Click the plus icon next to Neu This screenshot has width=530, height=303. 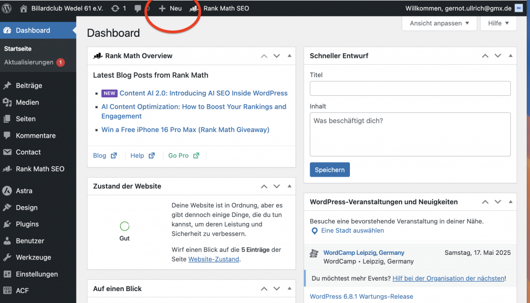(x=162, y=8)
